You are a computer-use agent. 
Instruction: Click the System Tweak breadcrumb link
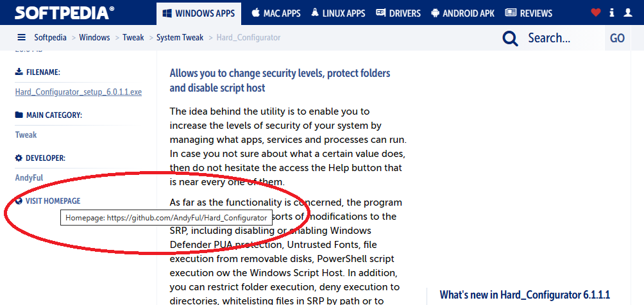180,38
